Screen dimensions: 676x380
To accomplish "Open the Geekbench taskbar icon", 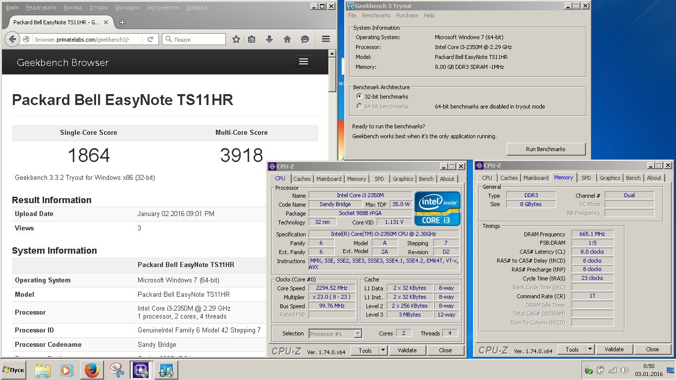I will point(166,370).
